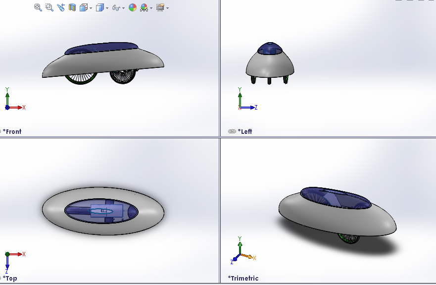436x285 pixels.
Task: Click the *Trimetric view label
Action: pos(243,279)
